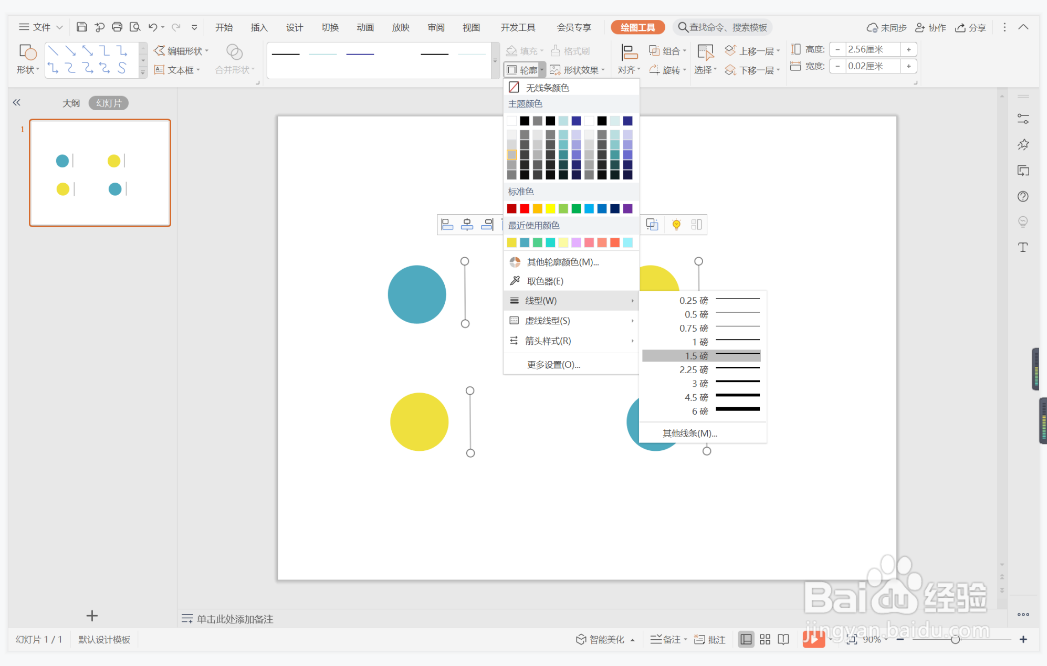
Task: Switch to normal view icon in status bar
Action: point(746,639)
